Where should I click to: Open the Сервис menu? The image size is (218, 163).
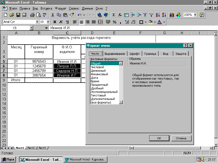(x=74, y=8)
